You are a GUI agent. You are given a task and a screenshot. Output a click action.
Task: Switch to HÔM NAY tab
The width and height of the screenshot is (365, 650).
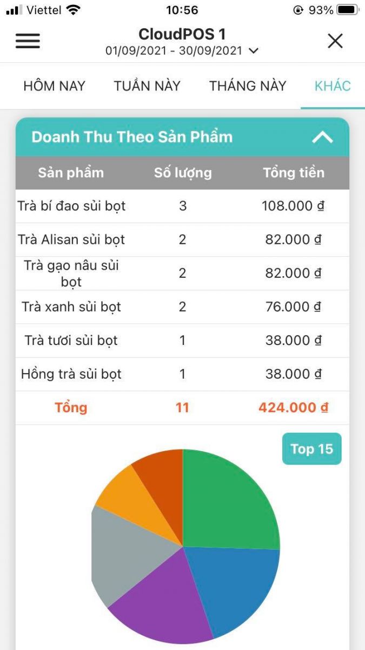click(54, 86)
